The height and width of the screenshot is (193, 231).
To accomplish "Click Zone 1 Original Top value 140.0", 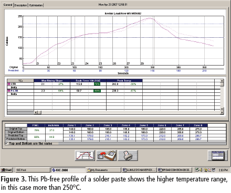I will [x=72, y=129].
